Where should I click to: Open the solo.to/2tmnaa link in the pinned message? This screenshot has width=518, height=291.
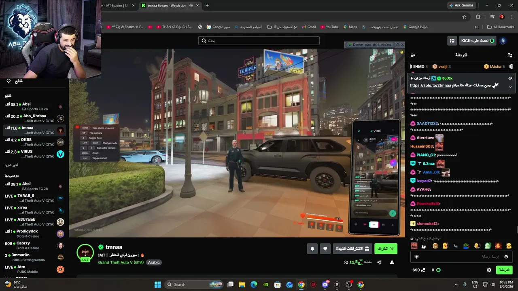click(430, 86)
